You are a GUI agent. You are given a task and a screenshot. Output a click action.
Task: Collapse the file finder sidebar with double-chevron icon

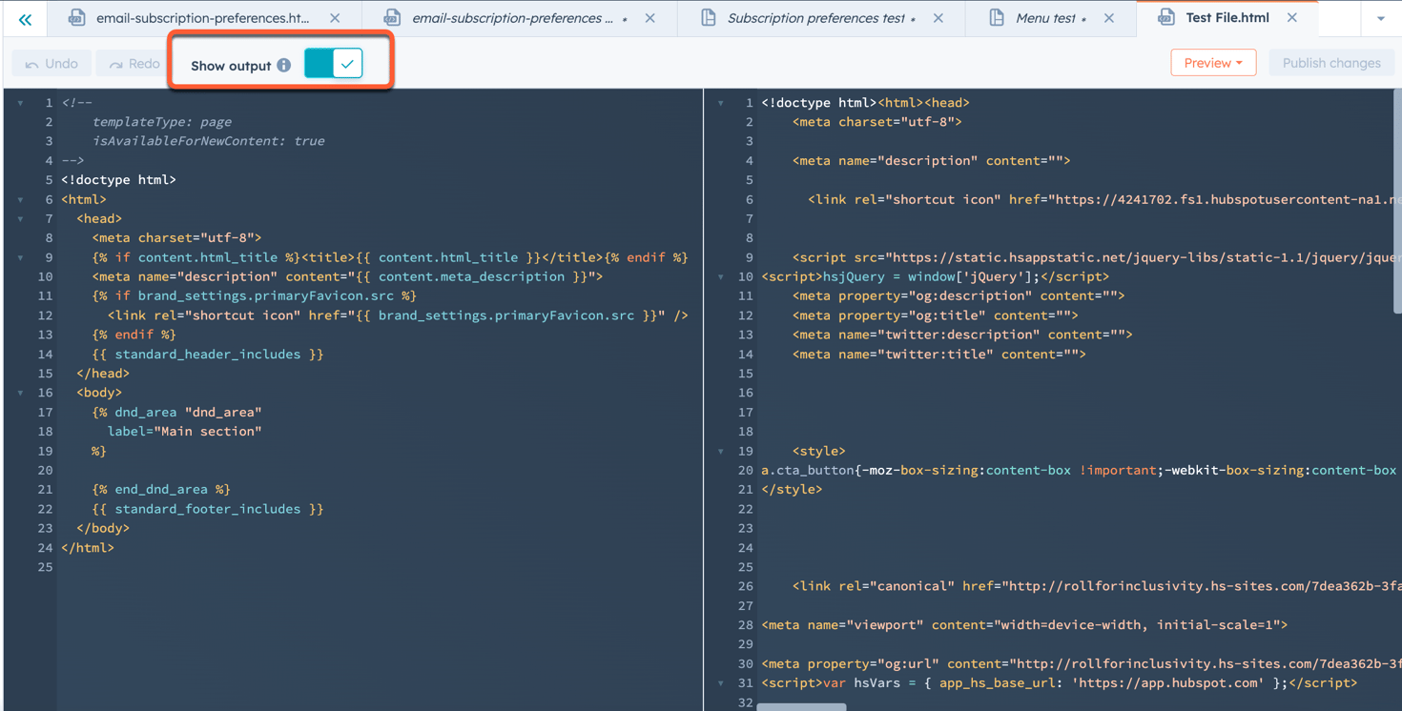[25, 18]
